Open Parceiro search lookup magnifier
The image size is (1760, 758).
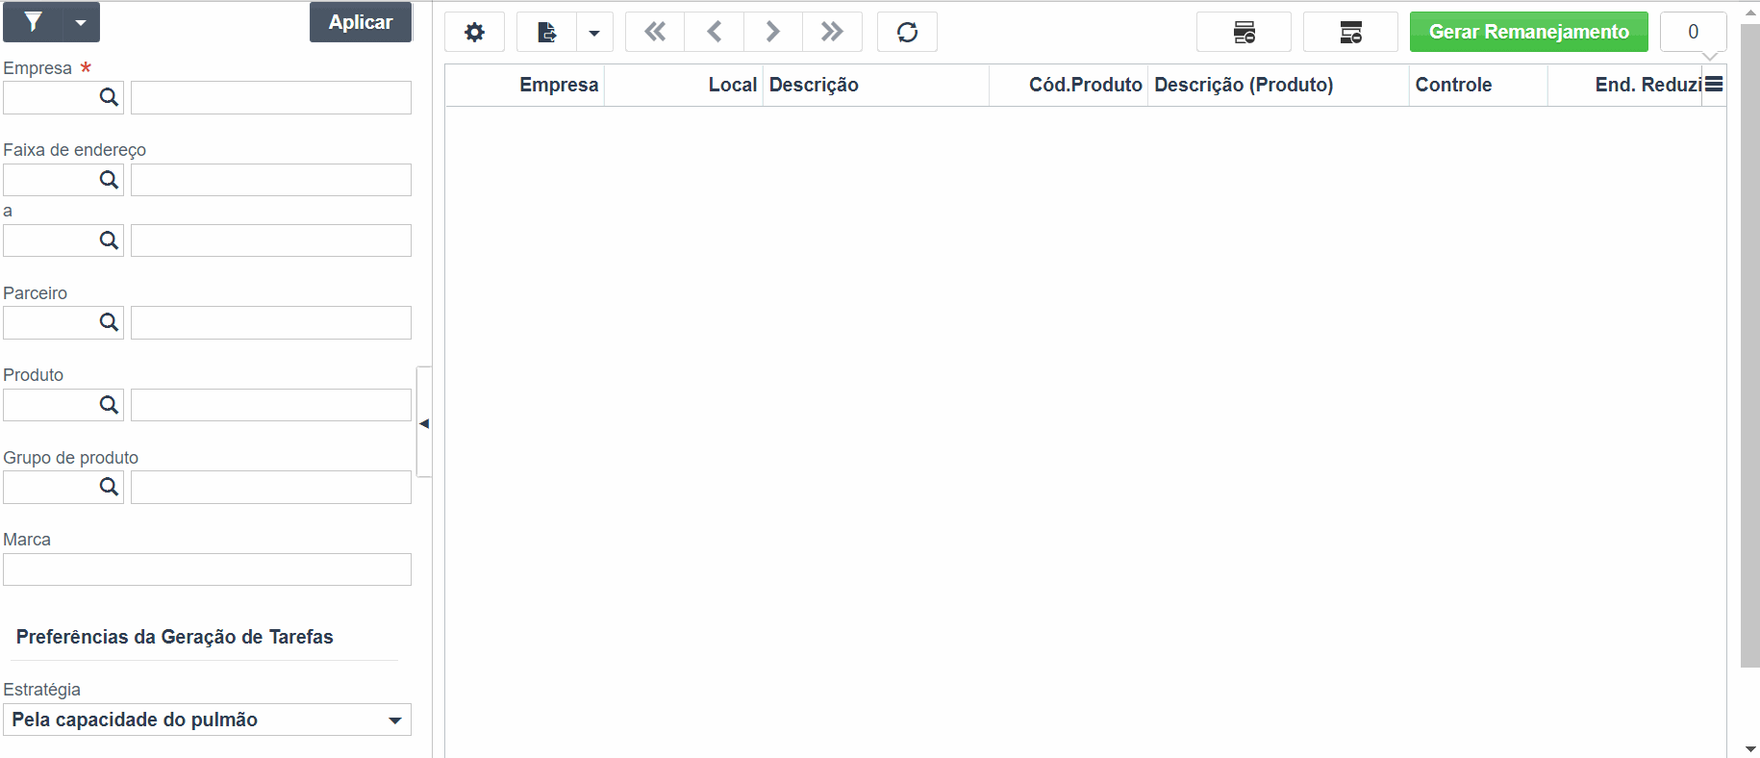click(x=110, y=322)
